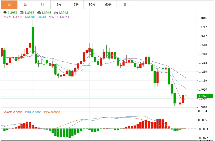Click the open price 1.3951 value
Viewport: 215px width, 141px height.
pyautogui.click(x=13, y=13)
